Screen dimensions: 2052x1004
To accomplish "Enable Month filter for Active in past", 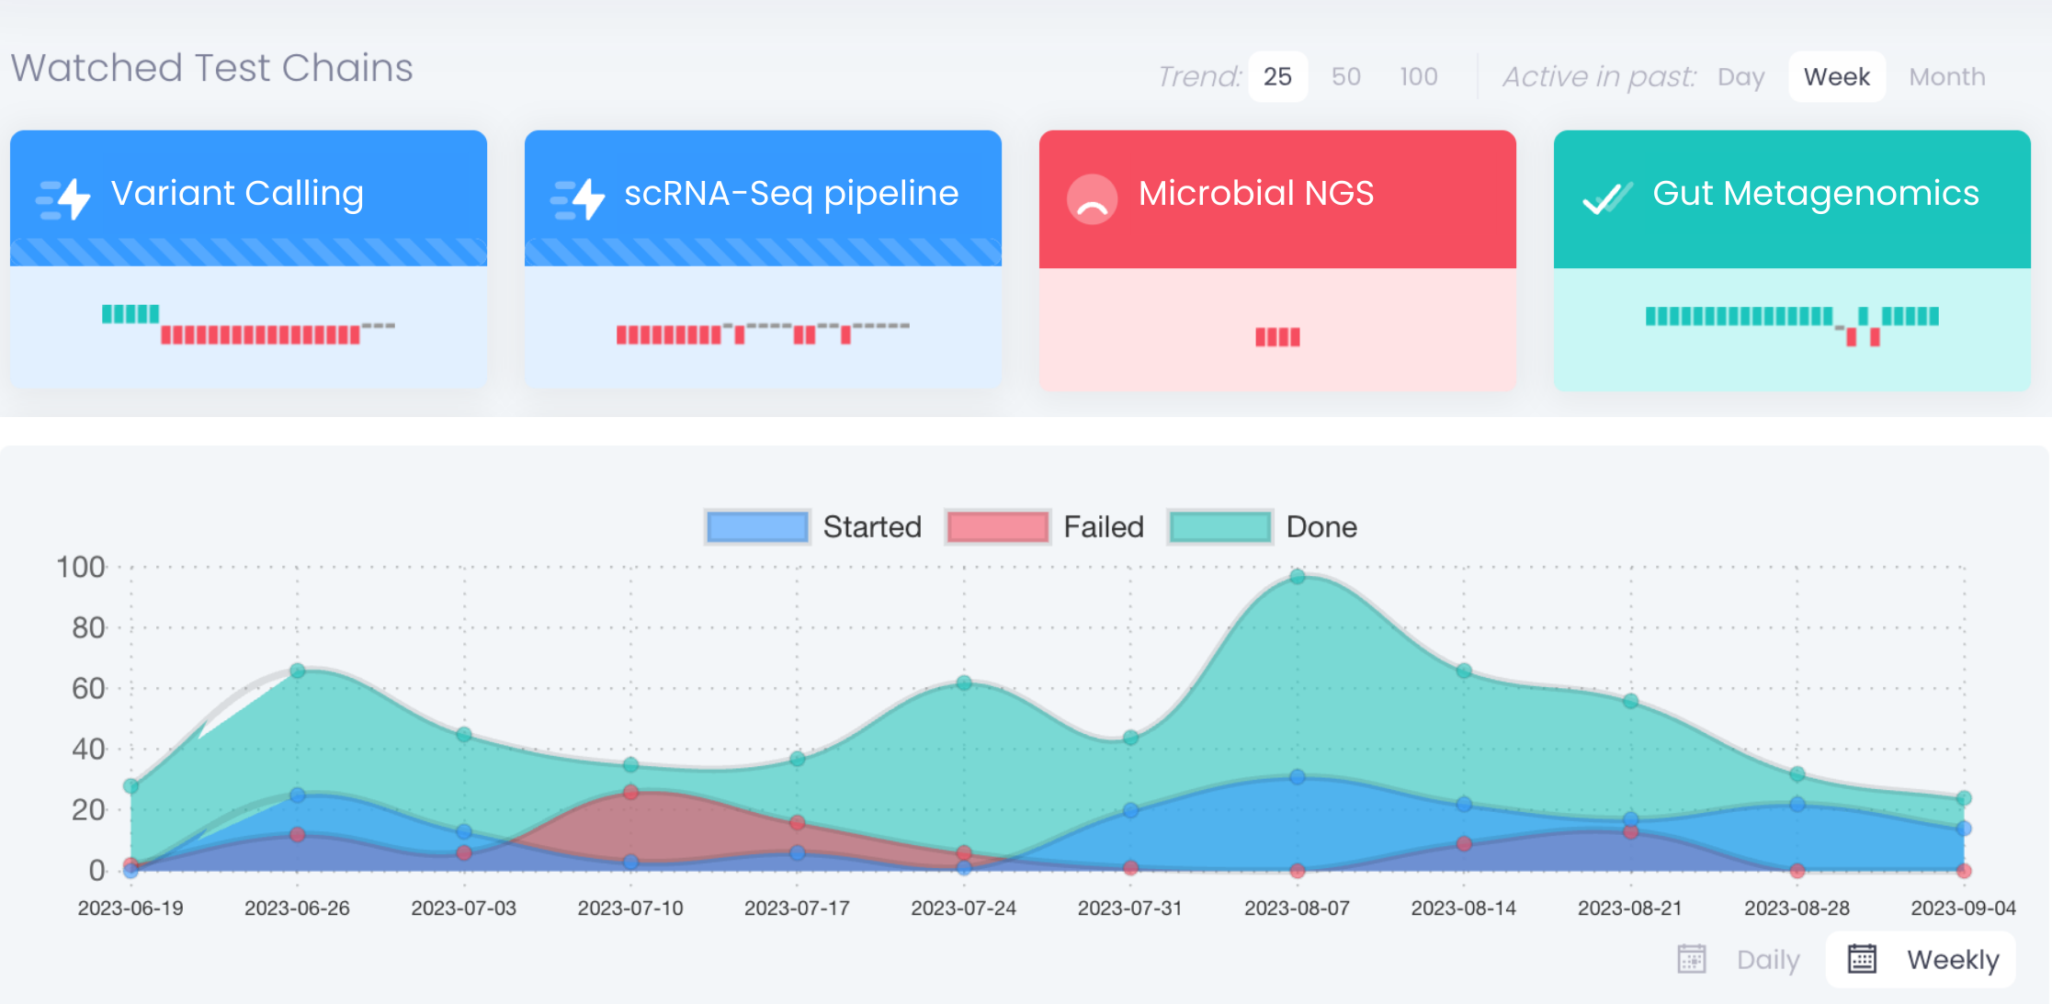I will (1945, 76).
